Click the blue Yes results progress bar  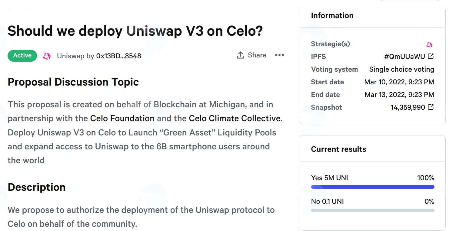(x=373, y=187)
